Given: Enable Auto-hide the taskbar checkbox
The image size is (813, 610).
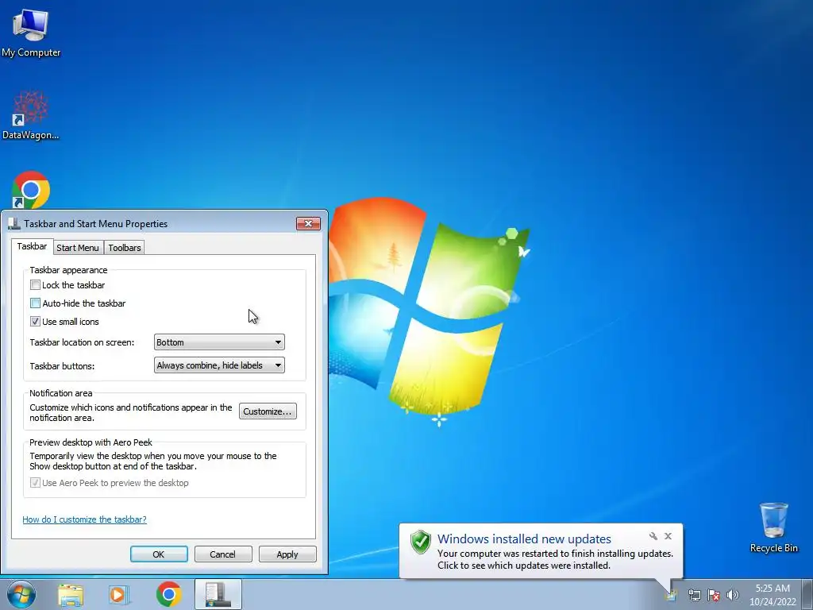Looking at the screenshot, I should click(35, 303).
